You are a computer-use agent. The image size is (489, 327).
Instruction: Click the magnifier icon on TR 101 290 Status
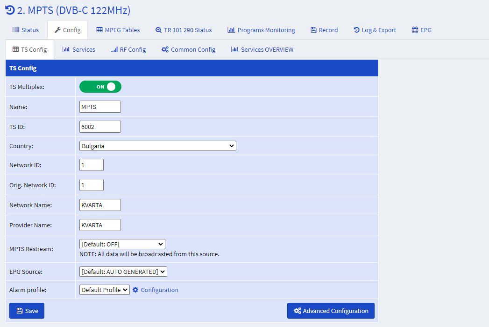(x=158, y=30)
